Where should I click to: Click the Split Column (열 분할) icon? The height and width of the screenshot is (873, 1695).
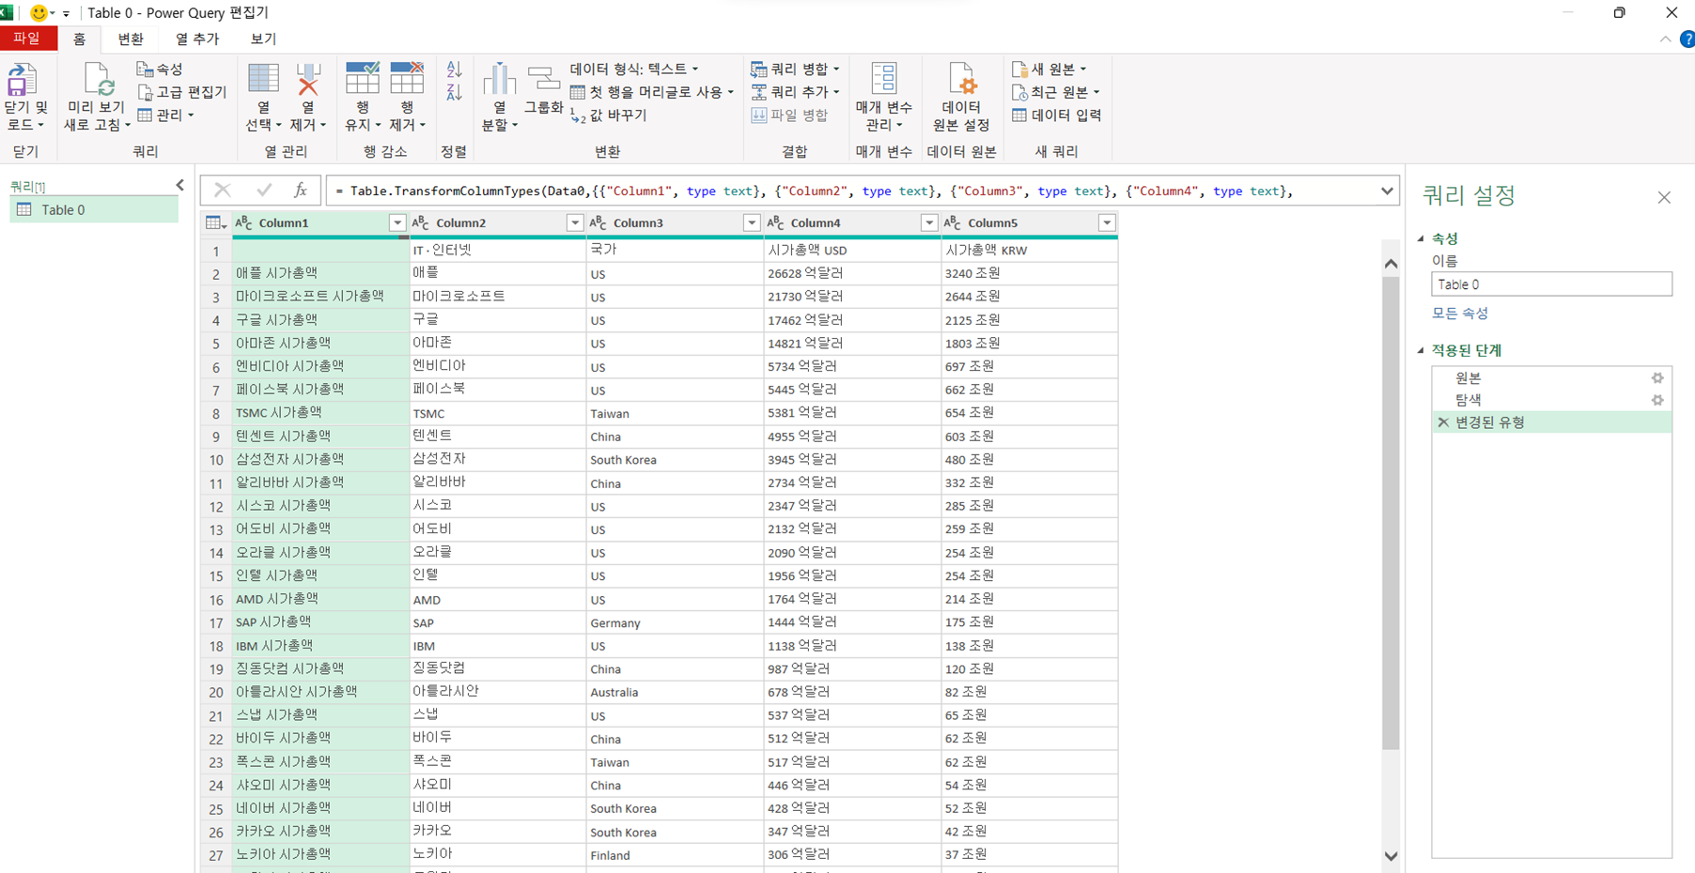(x=499, y=79)
